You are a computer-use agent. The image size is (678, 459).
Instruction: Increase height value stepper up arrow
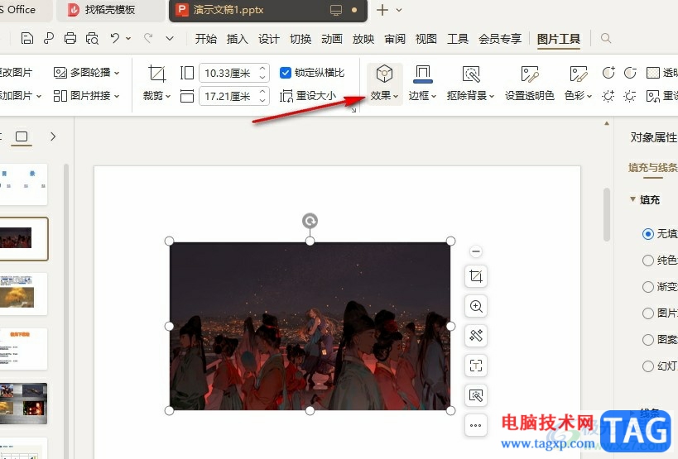(x=262, y=68)
